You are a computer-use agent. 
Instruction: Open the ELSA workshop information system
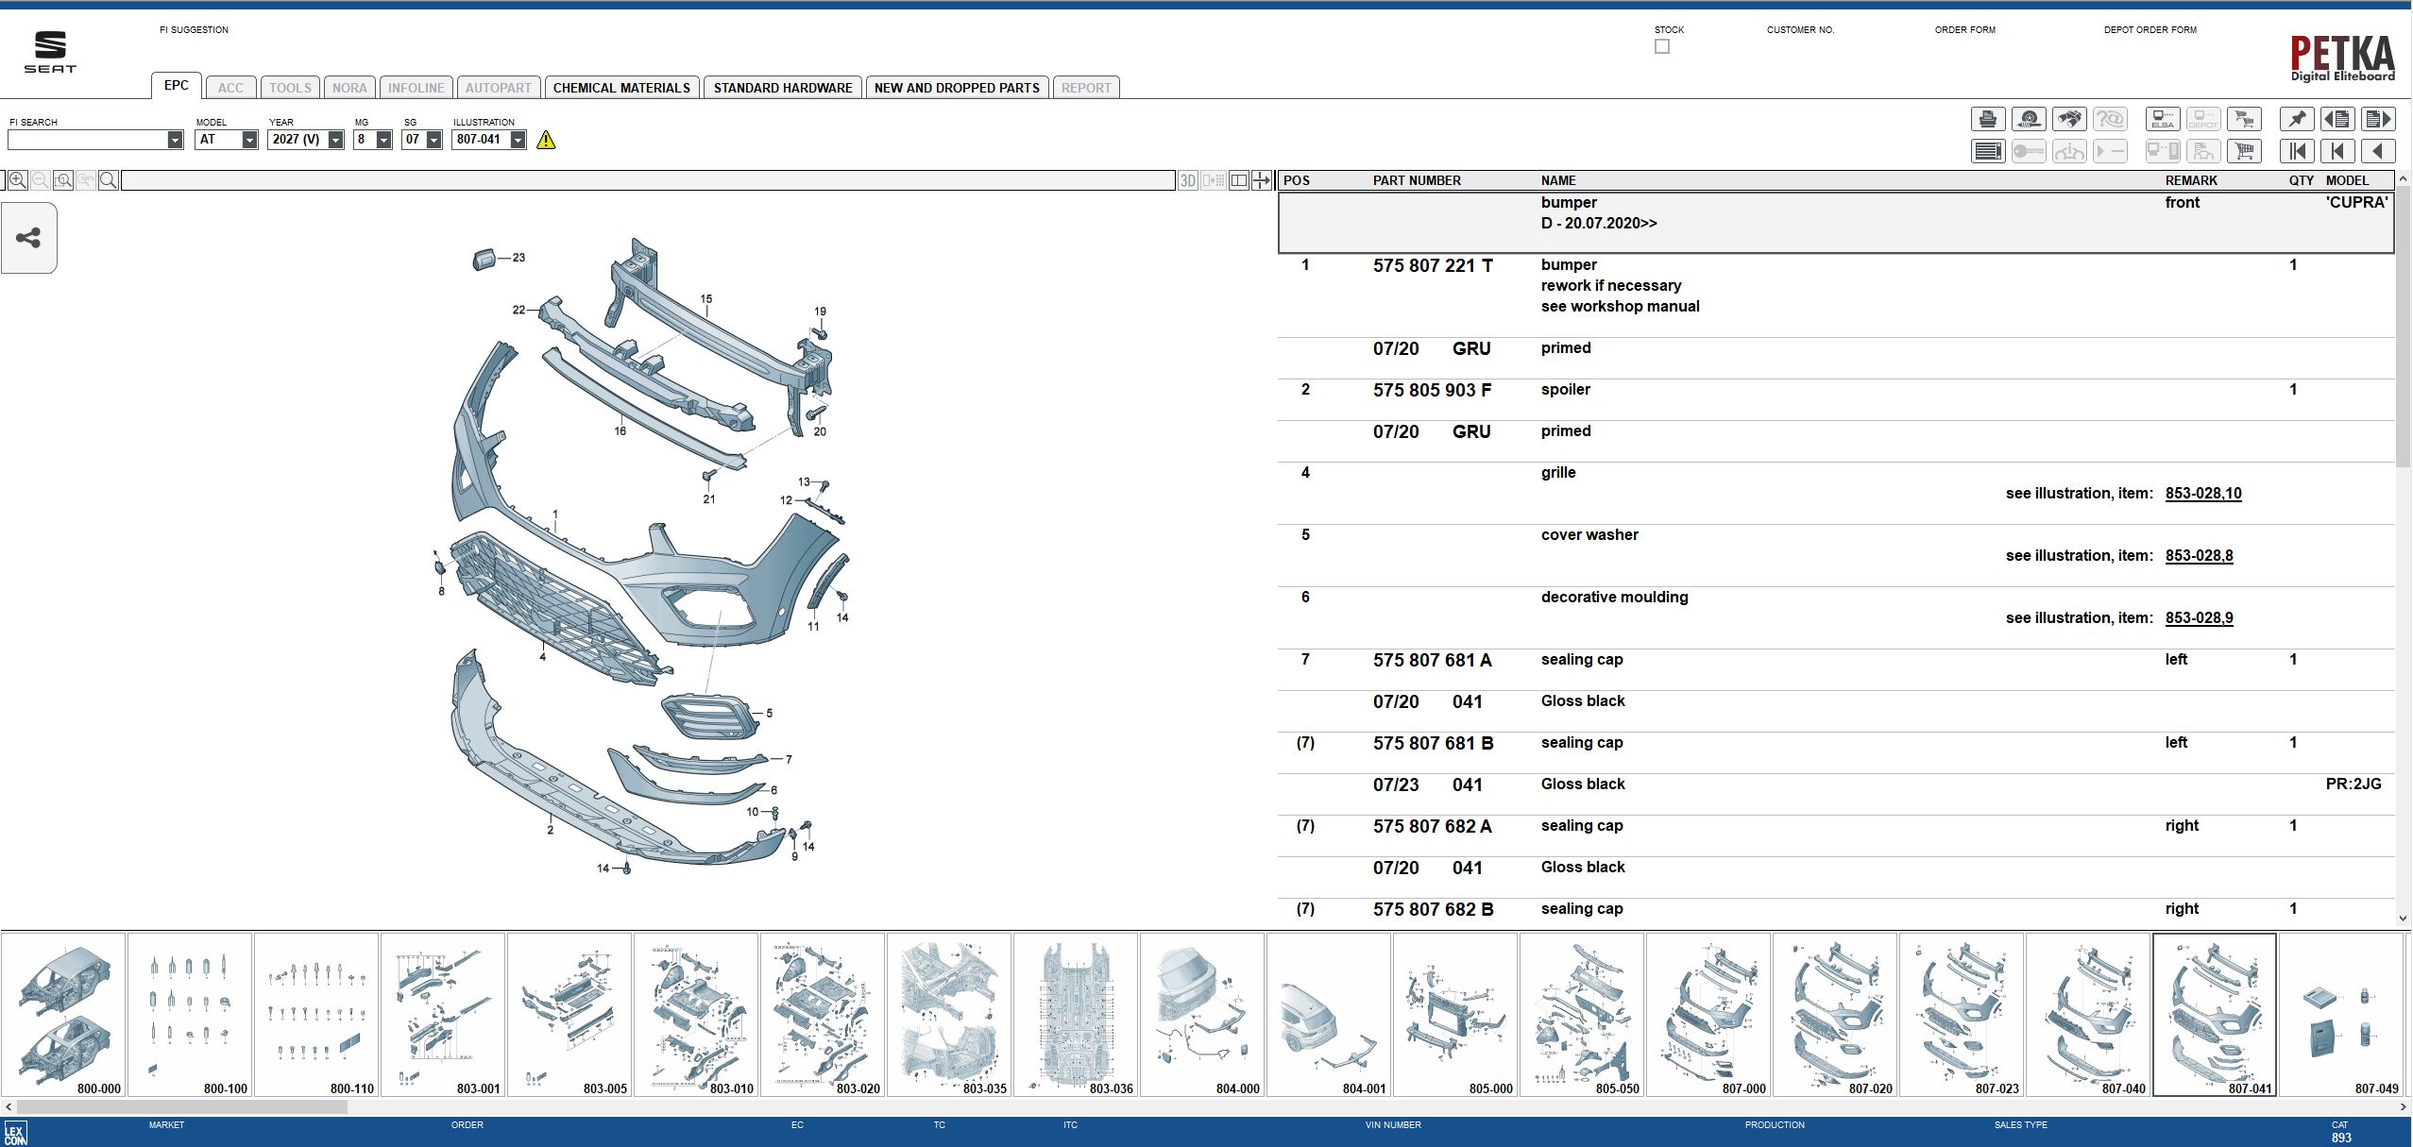click(2163, 118)
